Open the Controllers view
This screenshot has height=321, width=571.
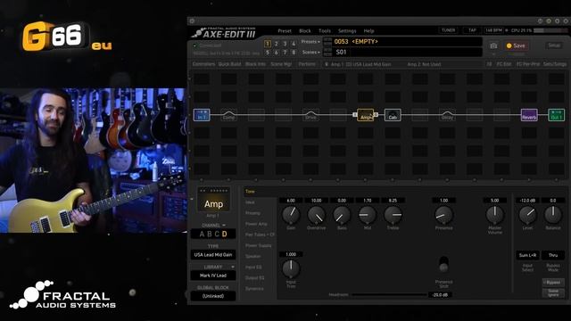pos(203,64)
